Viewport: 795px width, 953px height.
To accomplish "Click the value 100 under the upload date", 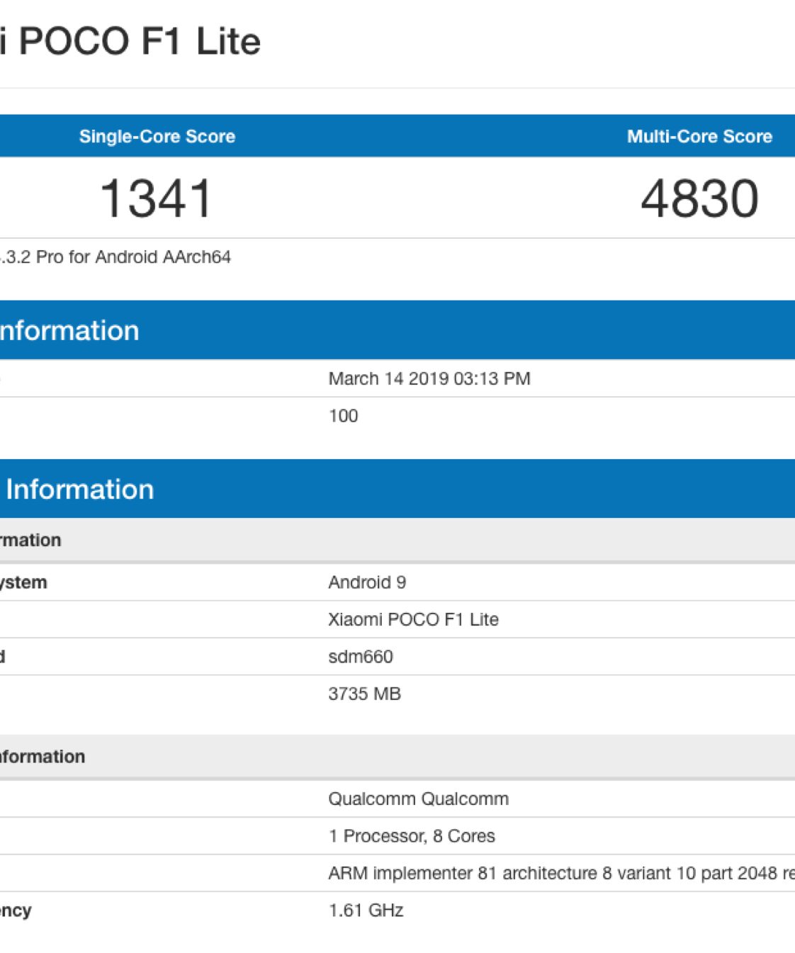I will (x=343, y=416).
